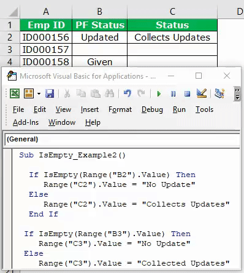244x273 pixels.
Task: Pause execution with the Break button
Action: (173, 94)
